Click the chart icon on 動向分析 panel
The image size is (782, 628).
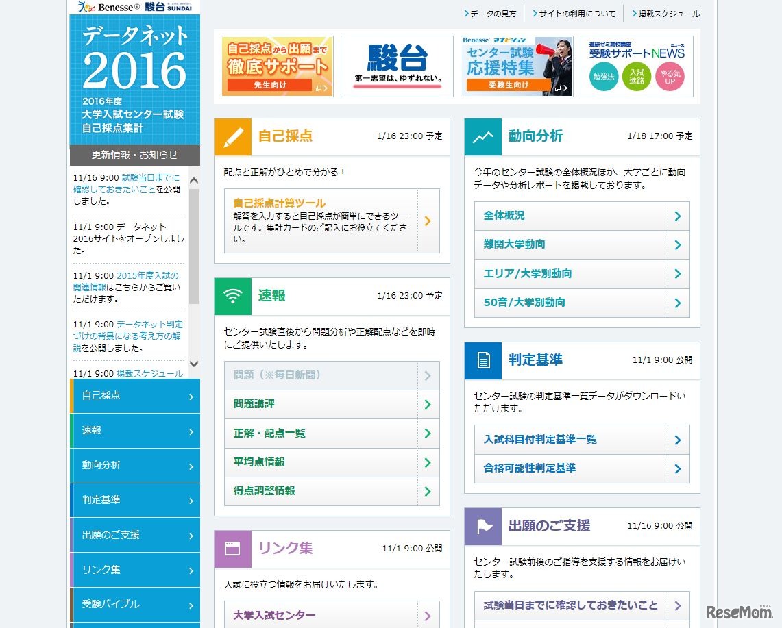pyautogui.click(x=482, y=137)
